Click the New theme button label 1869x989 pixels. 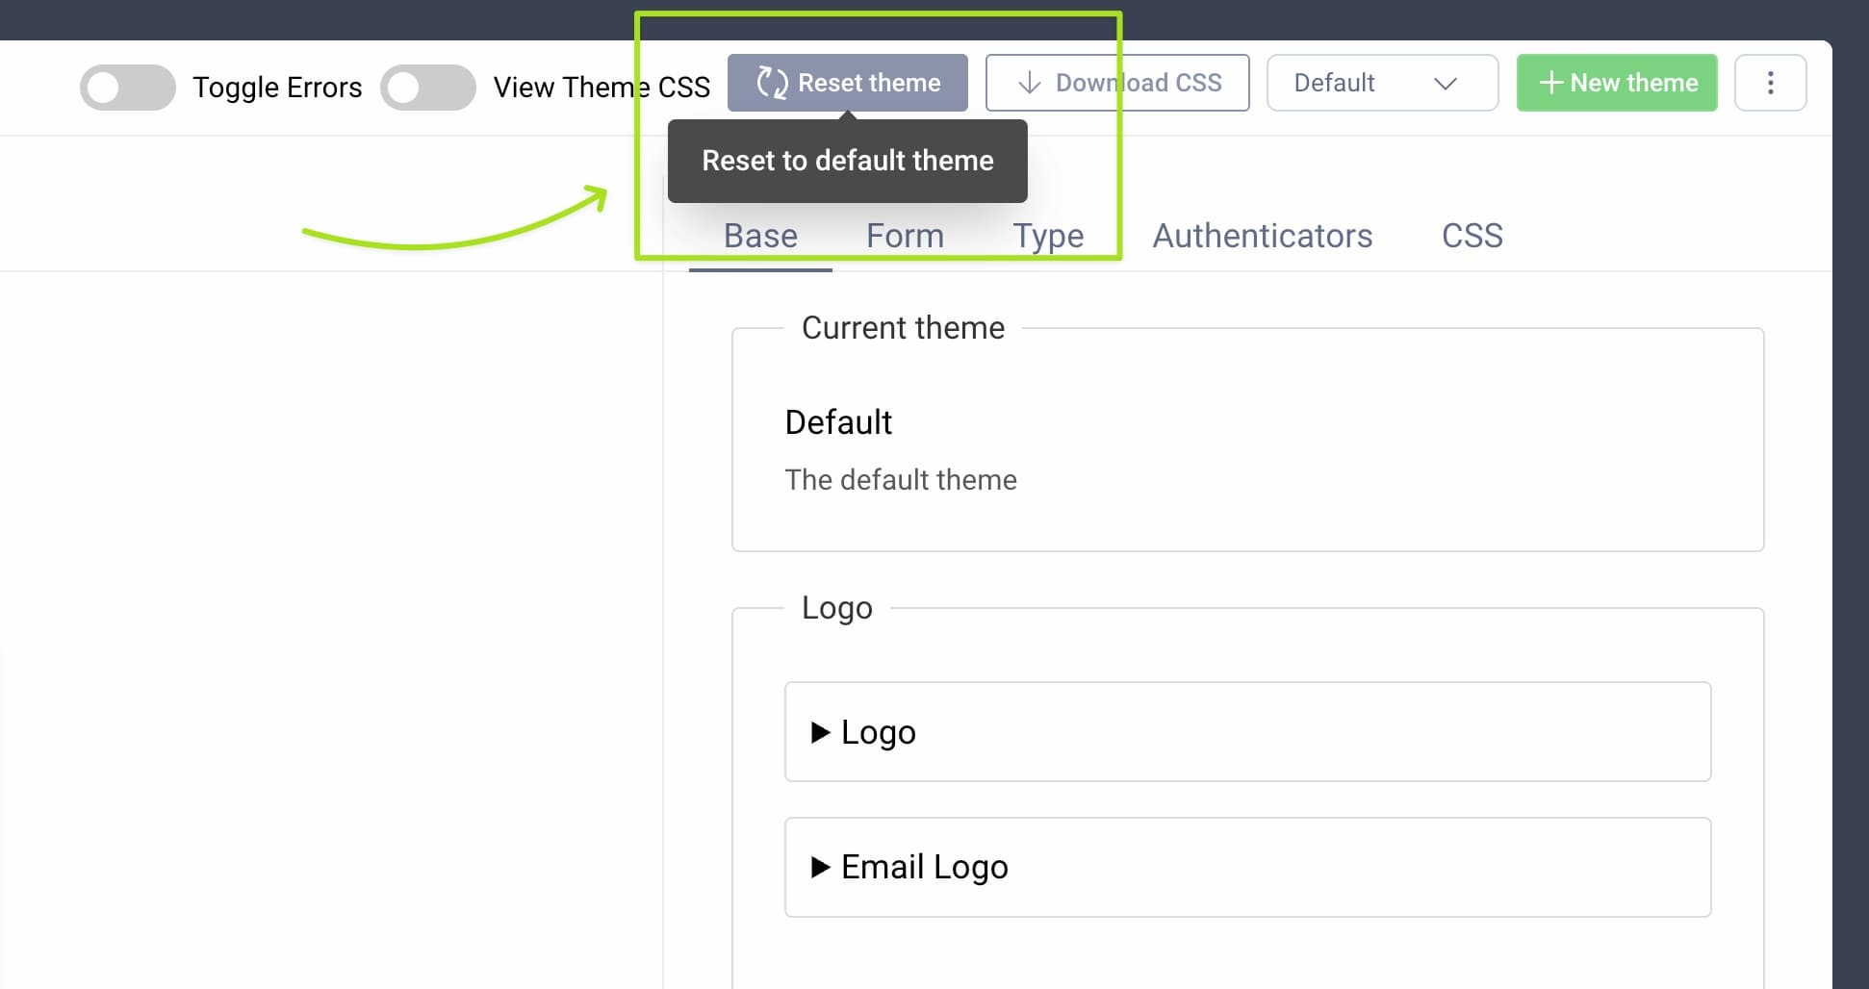click(x=1633, y=83)
